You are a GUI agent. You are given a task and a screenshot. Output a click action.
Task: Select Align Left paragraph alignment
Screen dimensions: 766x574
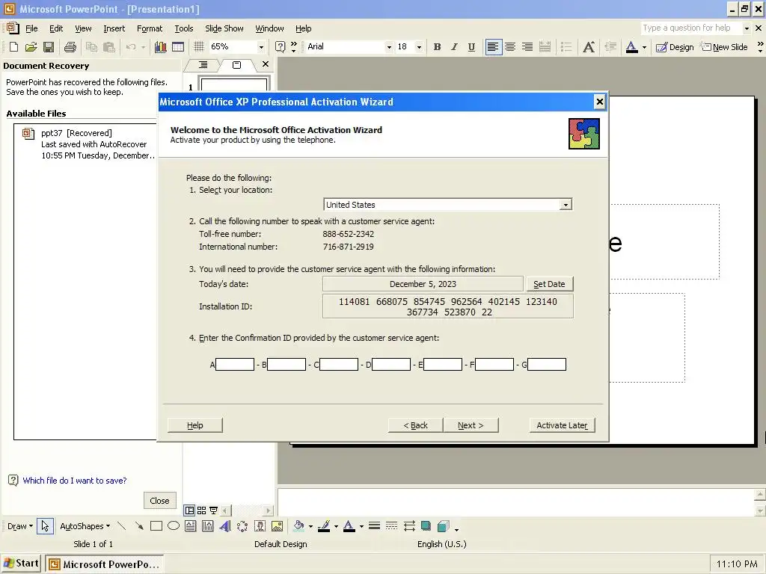coord(494,47)
